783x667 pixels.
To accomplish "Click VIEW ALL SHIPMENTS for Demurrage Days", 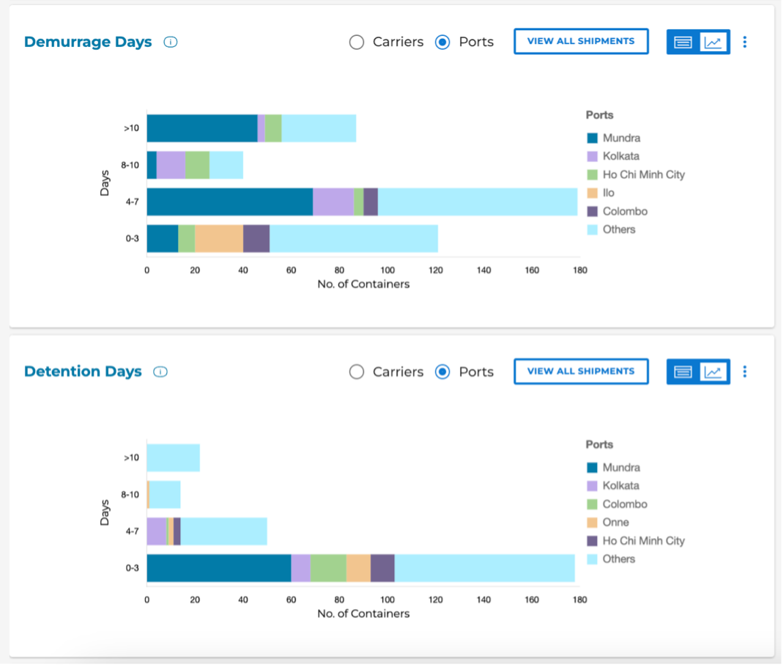I will tap(581, 41).
